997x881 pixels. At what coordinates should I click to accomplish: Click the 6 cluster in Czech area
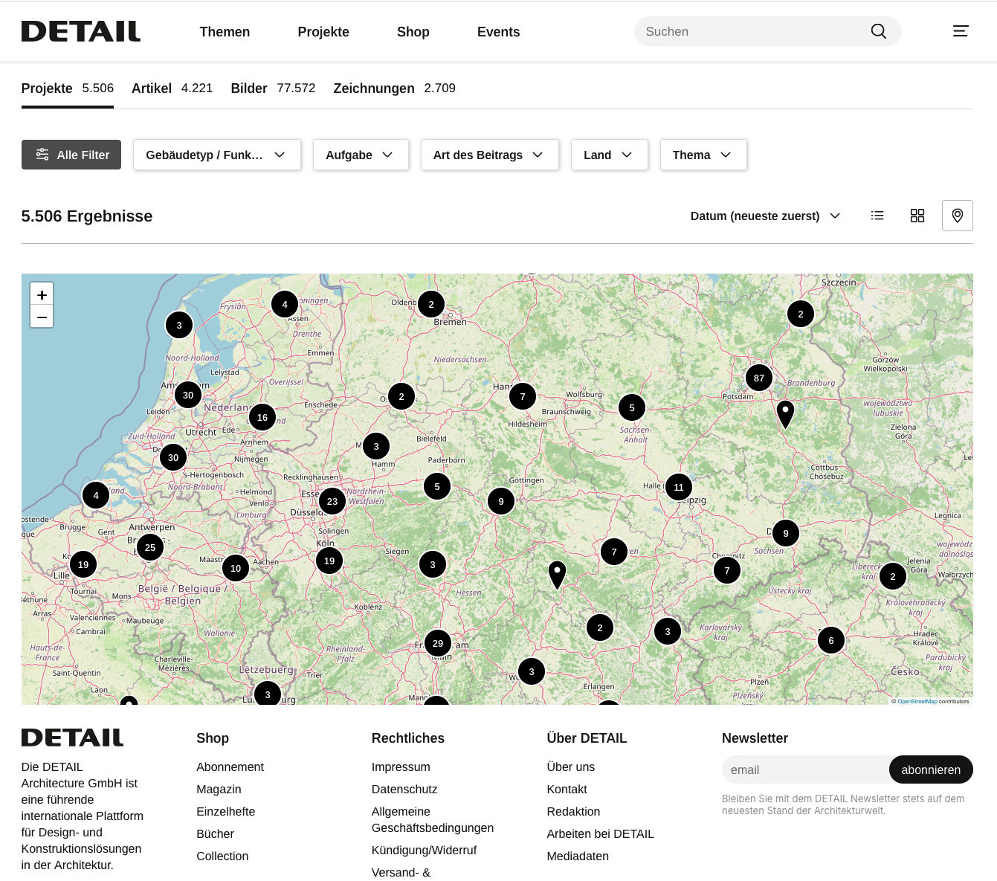pos(831,640)
